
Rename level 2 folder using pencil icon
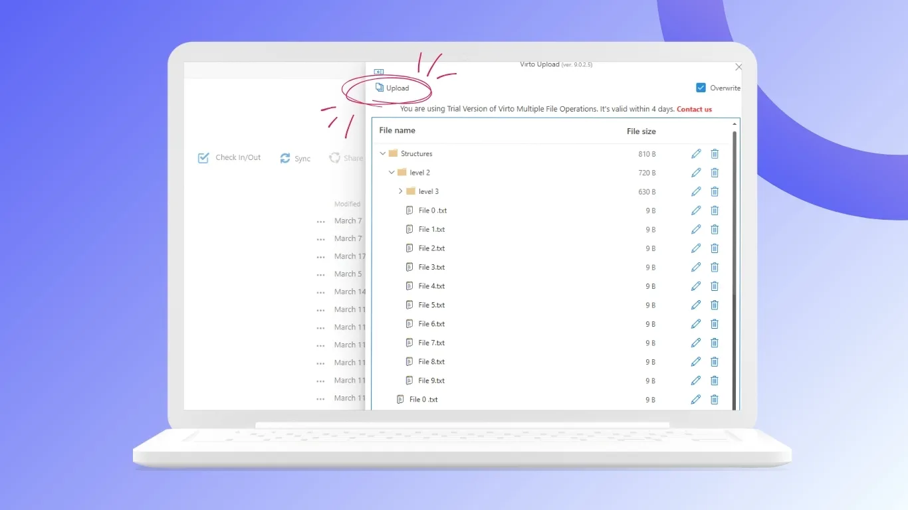pos(696,172)
